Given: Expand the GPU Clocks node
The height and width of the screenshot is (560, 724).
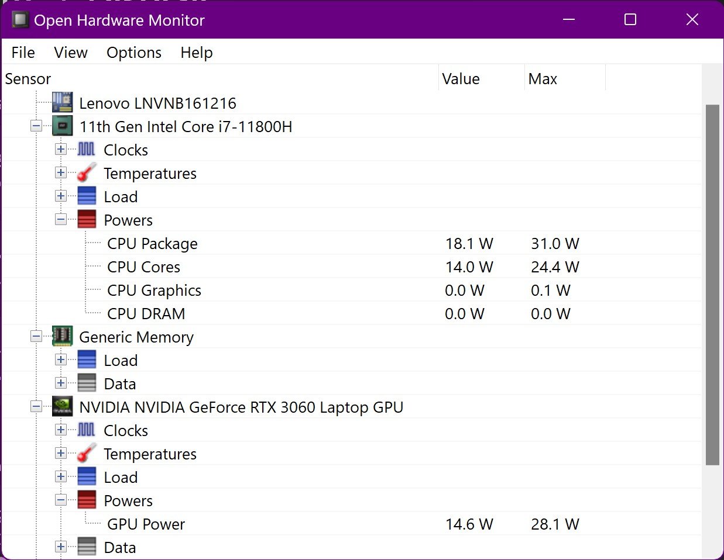Looking at the screenshot, I should (61, 430).
